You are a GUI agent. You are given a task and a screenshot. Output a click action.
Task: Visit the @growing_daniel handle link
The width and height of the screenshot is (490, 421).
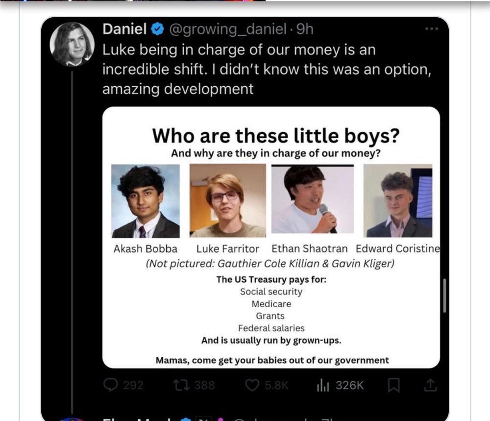227,29
